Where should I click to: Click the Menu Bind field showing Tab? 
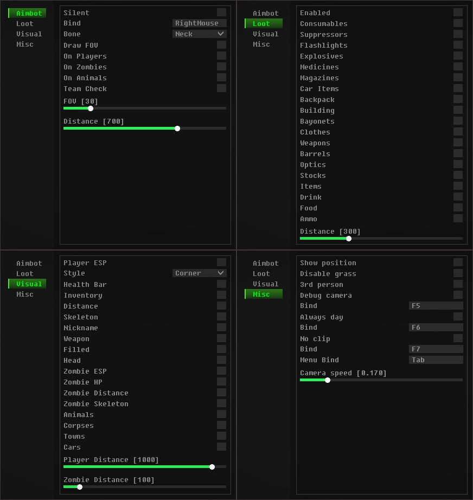436,360
